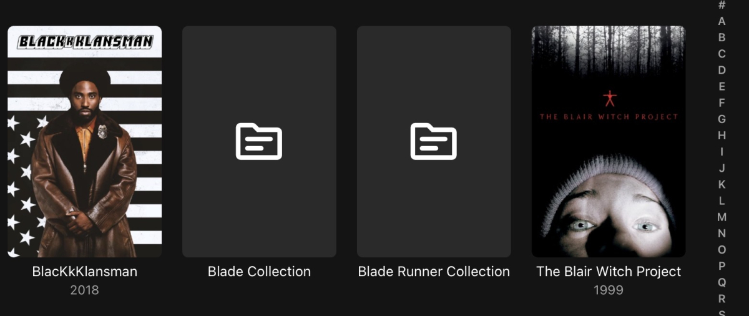
Task: Jump to letter O in index
Action: (x=722, y=250)
